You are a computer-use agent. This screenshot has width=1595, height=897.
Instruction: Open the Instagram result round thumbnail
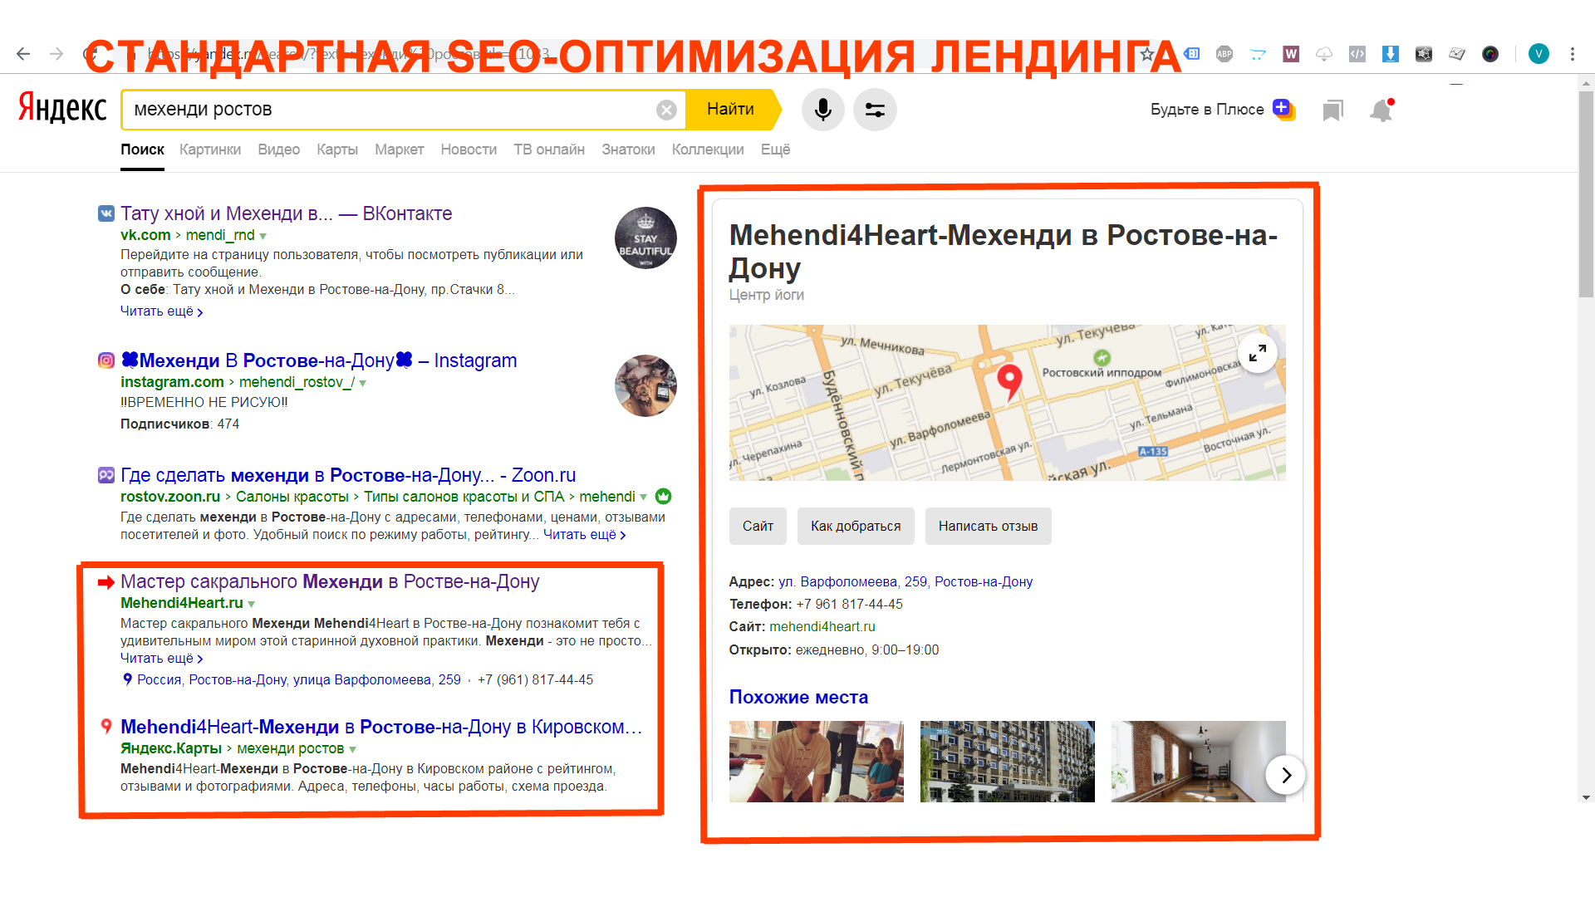click(645, 385)
